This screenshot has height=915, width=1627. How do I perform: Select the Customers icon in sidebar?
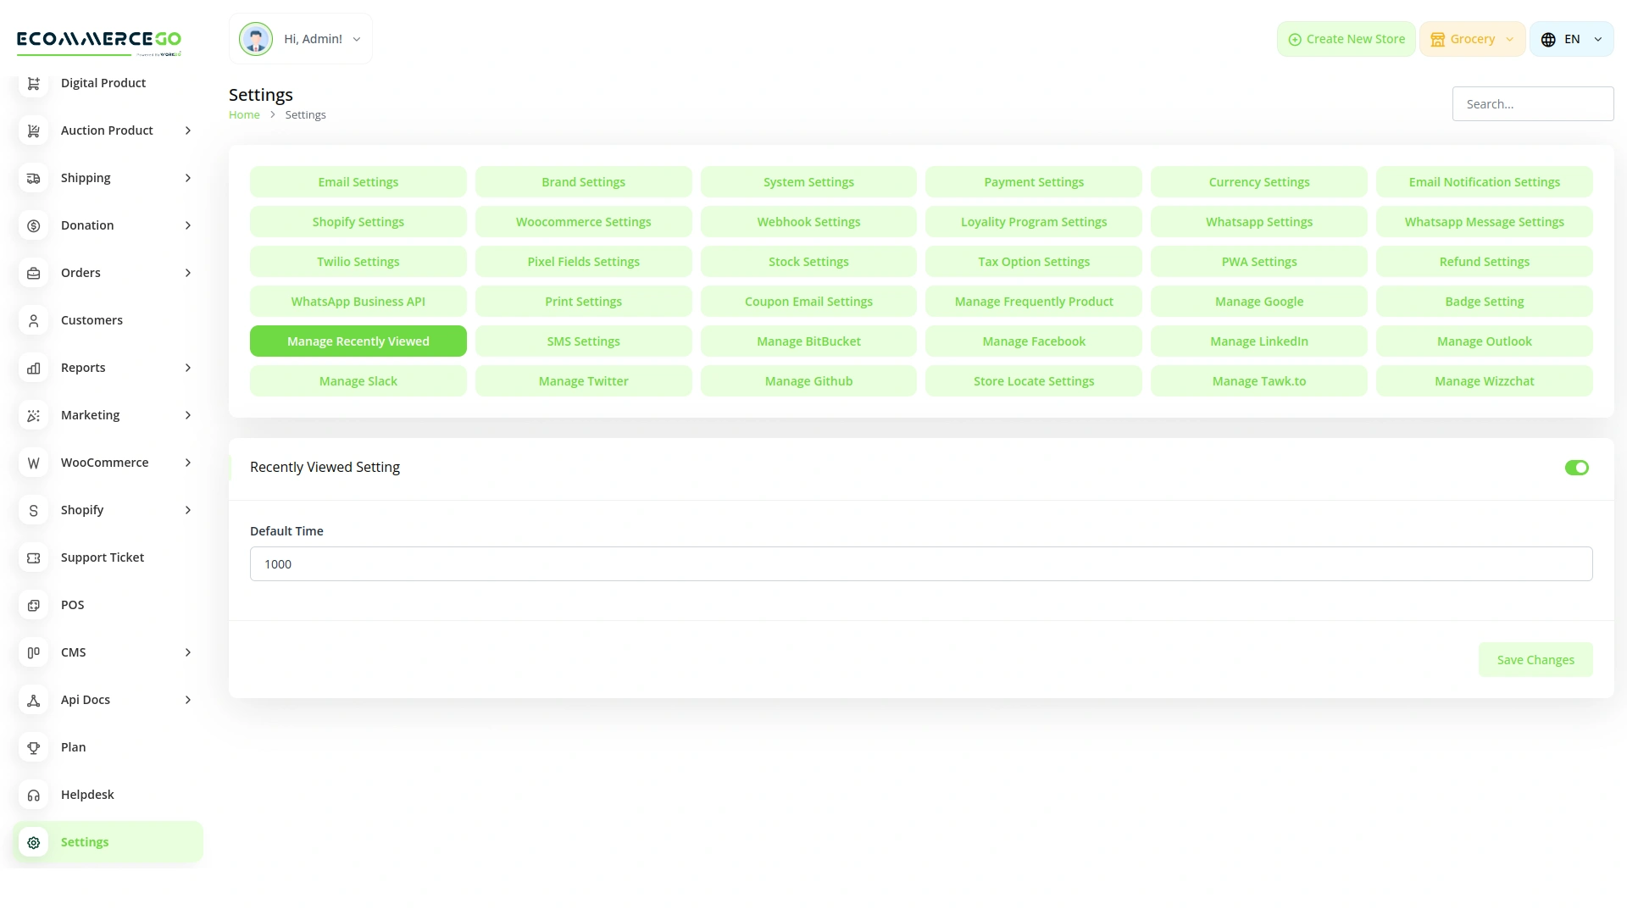pyautogui.click(x=33, y=320)
